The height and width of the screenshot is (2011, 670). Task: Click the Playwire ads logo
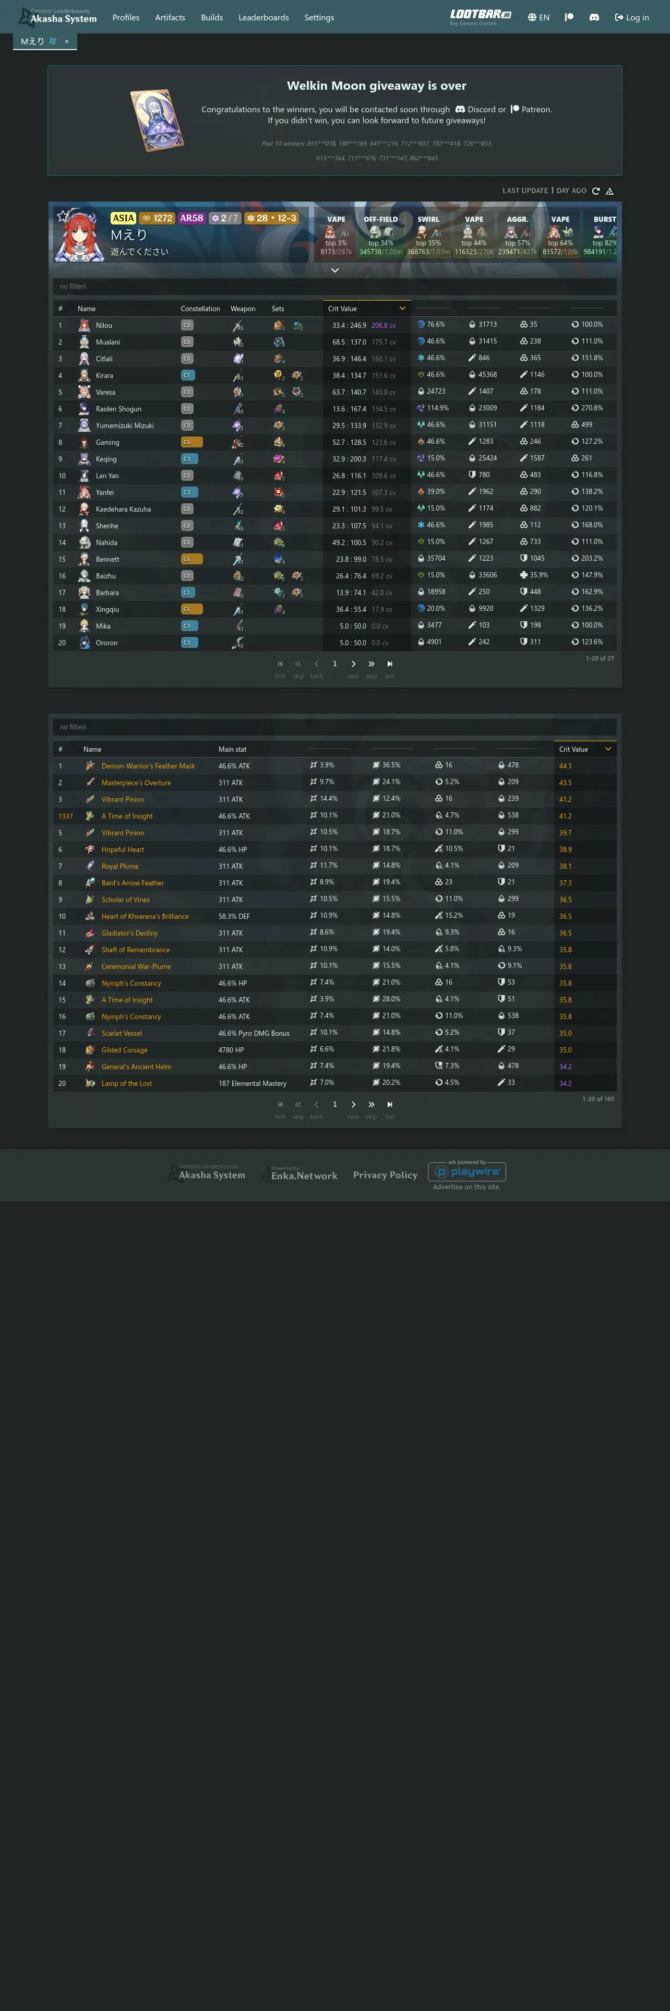(x=467, y=1171)
